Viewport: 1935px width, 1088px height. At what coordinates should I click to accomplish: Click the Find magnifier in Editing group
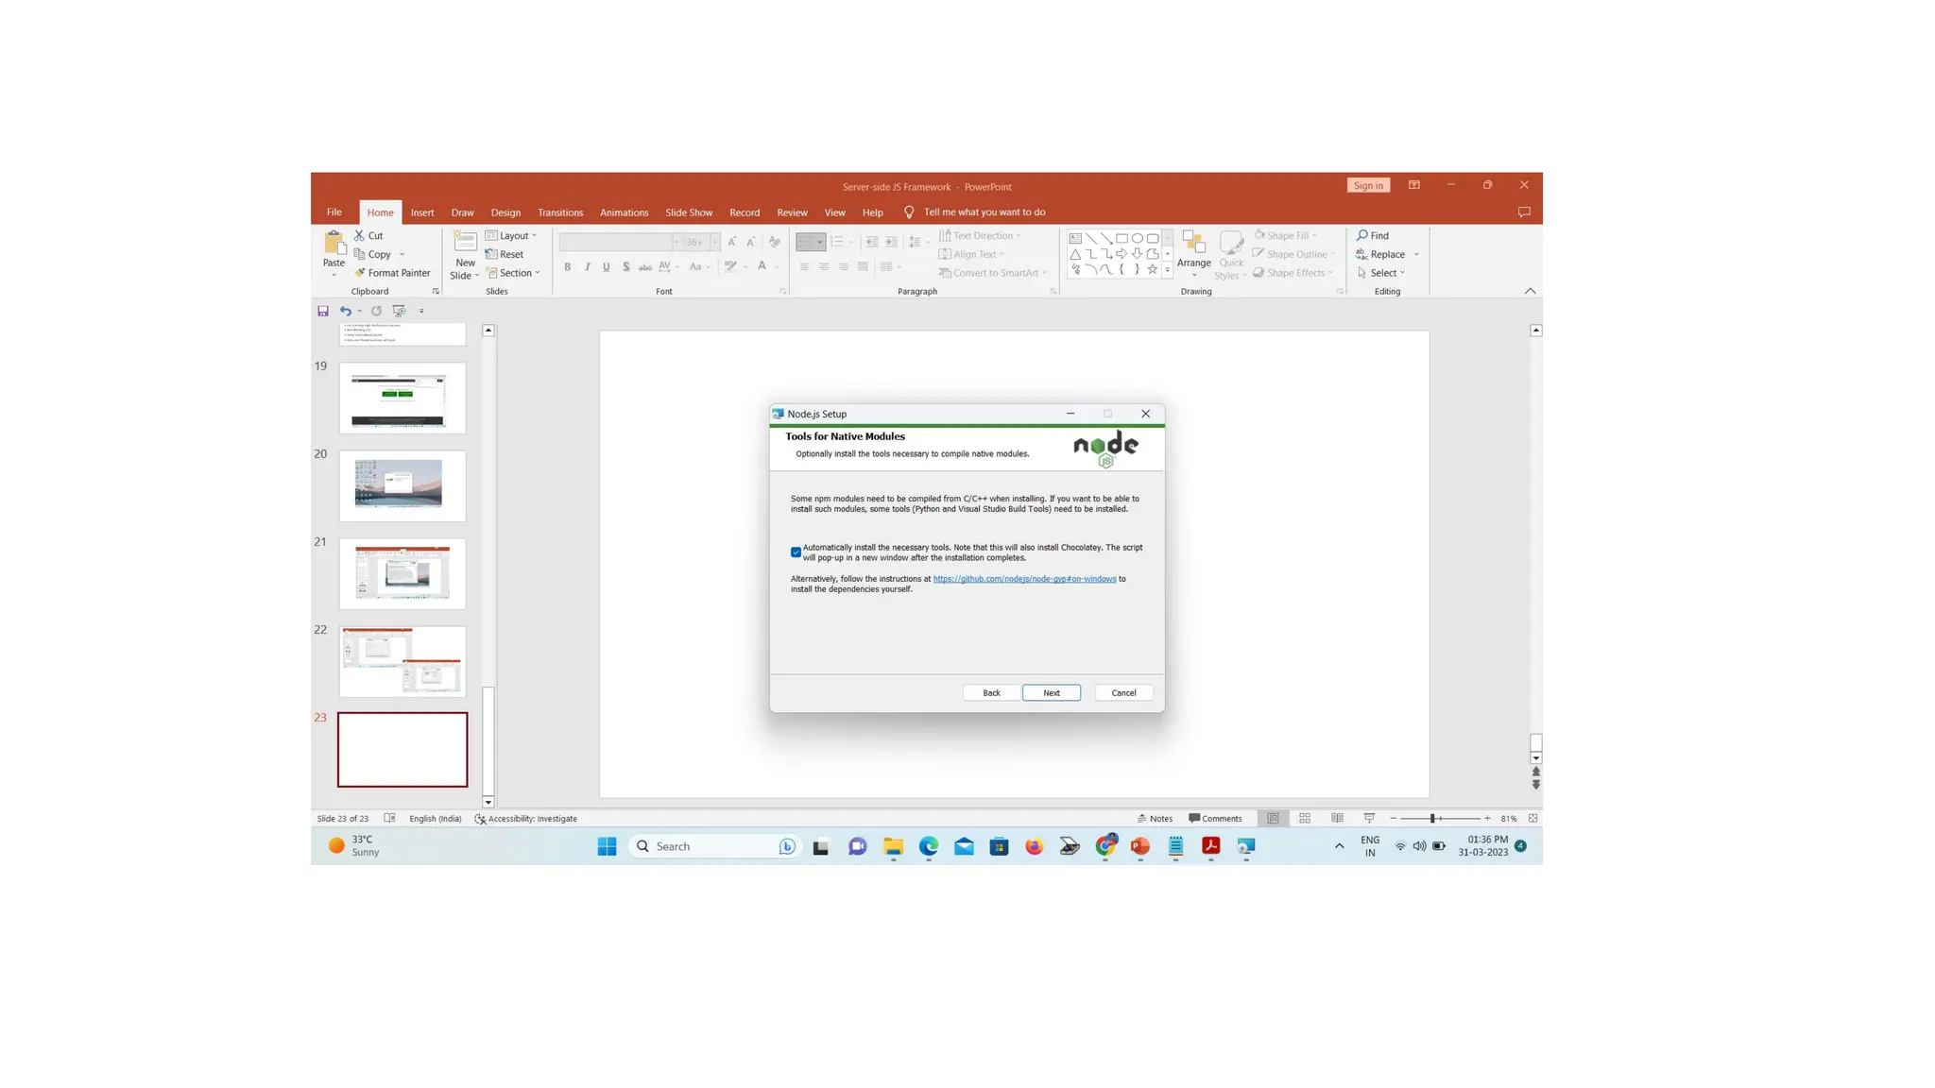tap(1362, 235)
